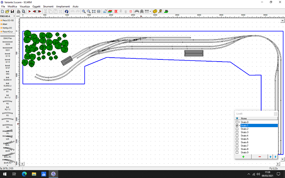Move layer up with blue arrow
285x178 pixels.
point(270,157)
